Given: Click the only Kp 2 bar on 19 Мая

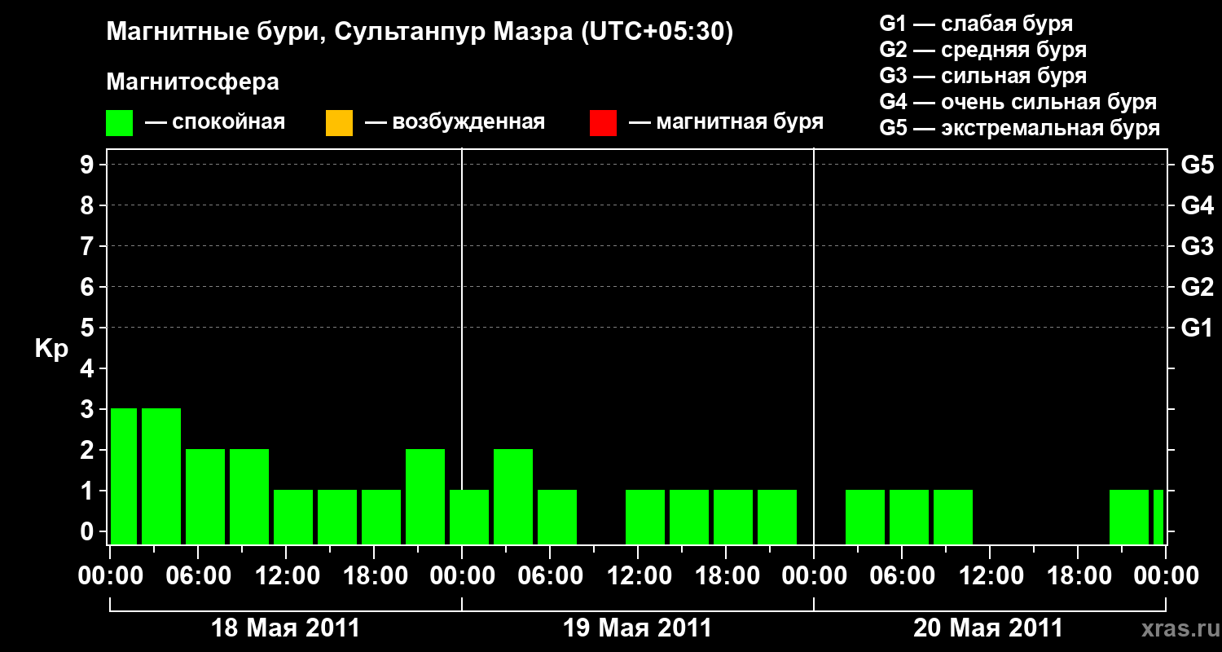Looking at the screenshot, I should (513, 496).
